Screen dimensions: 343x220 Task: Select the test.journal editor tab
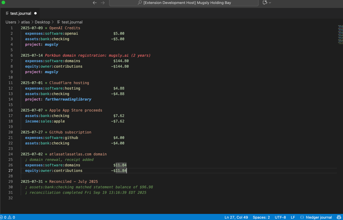(x=20, y=13)
